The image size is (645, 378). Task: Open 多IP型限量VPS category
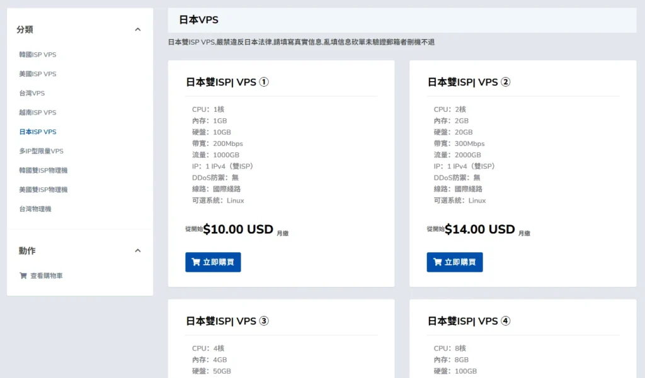pos(42,151)
